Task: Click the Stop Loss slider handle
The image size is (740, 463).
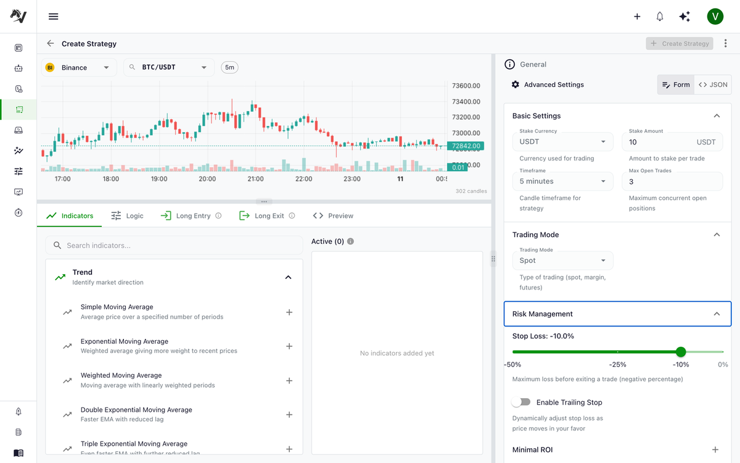Action: 681,352
